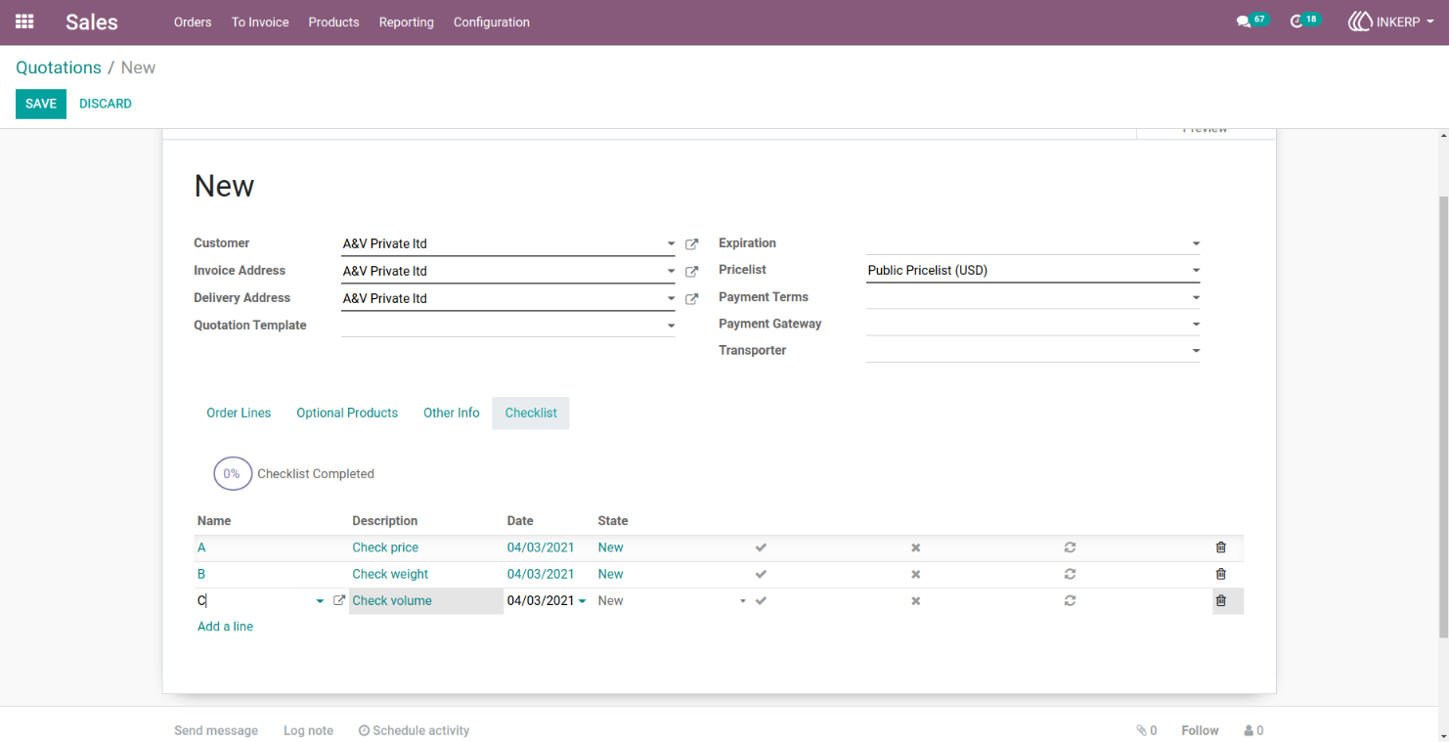This screenshot has height=742, width=1449.
Task: Reset checklist row B with refresh icon
Action: (x=1070, y=574)
